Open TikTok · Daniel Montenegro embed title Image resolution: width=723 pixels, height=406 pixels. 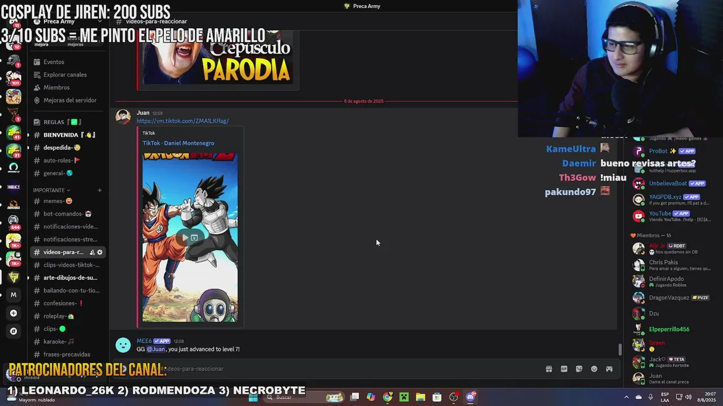click(178, 143)
